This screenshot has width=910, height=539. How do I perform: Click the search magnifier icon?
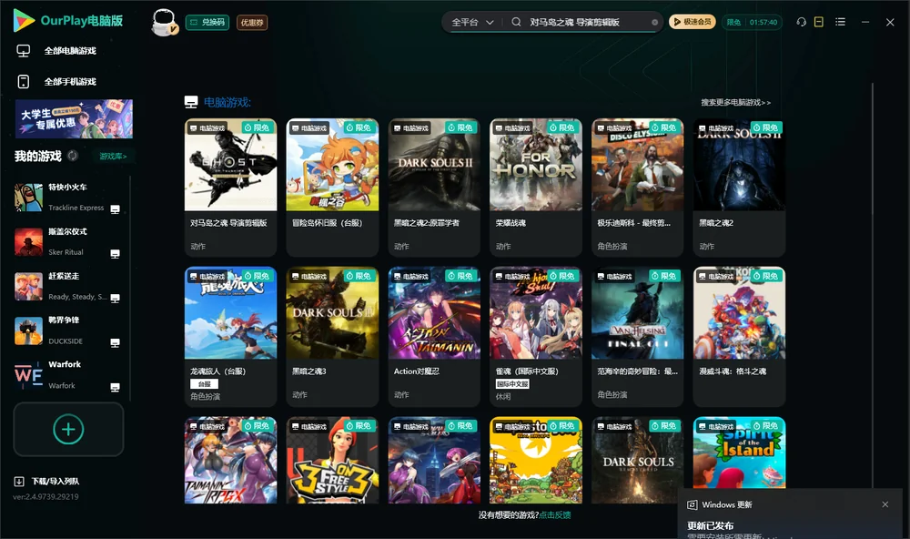[516, 22]
